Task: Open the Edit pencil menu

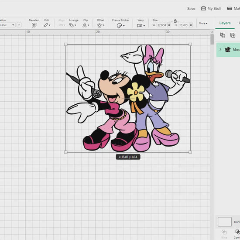Action: (47, 25)
